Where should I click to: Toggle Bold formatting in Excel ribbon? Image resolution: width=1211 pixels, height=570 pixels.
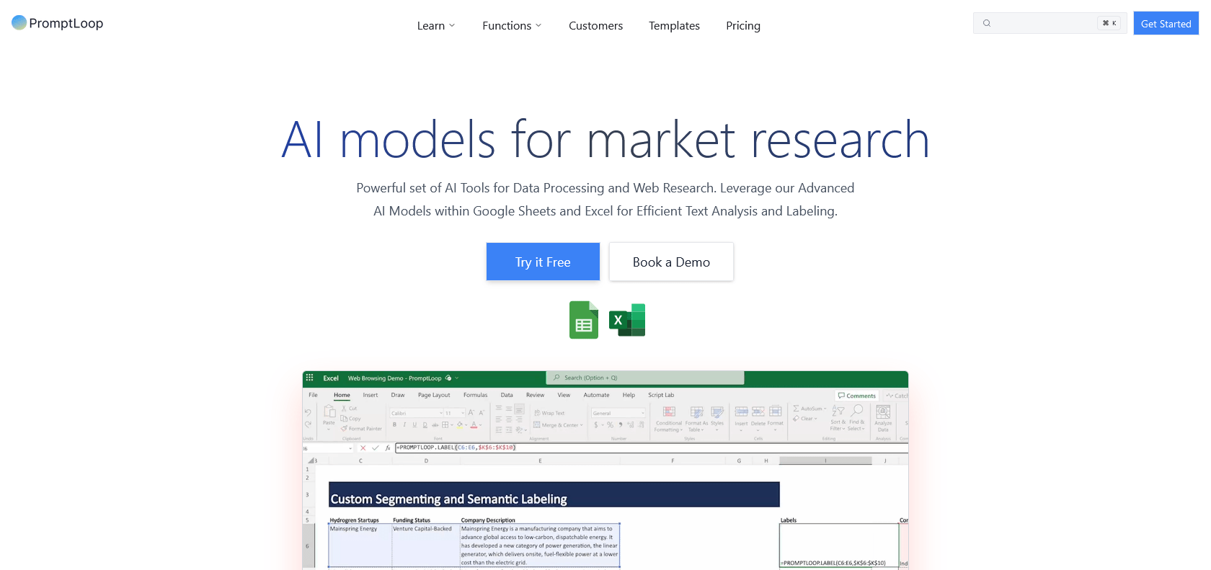coord(394,424)
